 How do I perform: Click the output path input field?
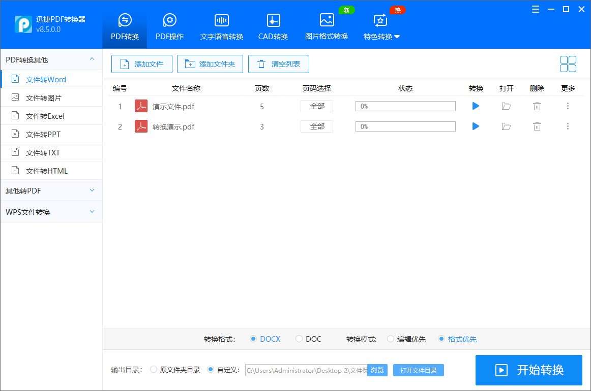click(x=306, y=370)
